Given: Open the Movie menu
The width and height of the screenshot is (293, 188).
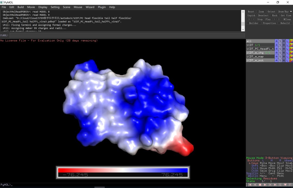Looking at the screenshot, I should 31,7.
